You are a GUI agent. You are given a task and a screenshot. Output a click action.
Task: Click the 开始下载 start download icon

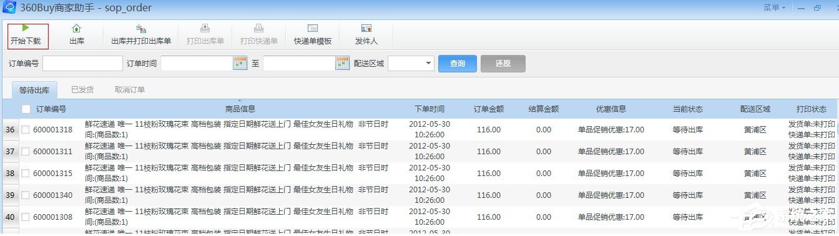[x=26, y=27]
